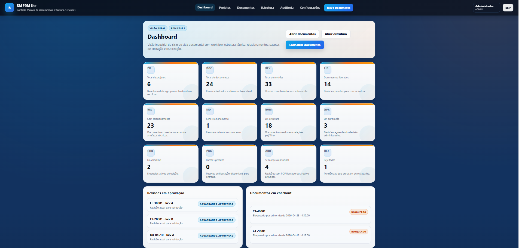Click the Novo Documento button
The image size is (519, 248).
point(338,8)
